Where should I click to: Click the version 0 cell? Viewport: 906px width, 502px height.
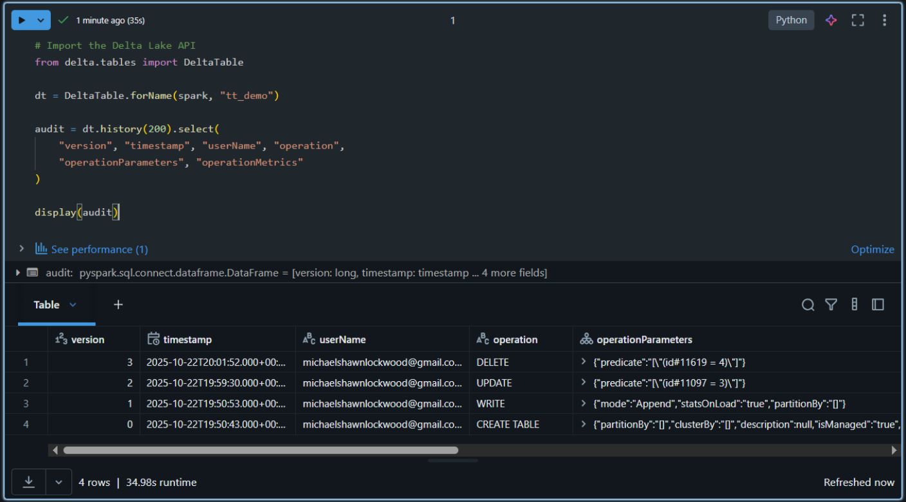[x=93, y=424]
